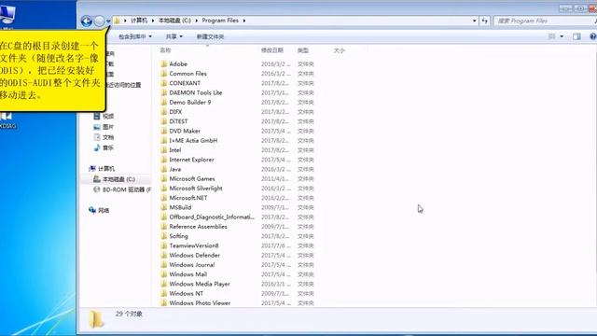Select the Demo Builder 9 folder icon
Viewport: 597px width, 336px height.
(164, 102)
